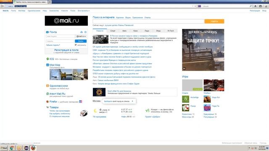Screen dimensions: 269x151
Task: Click the Пара Па game icon
Action: pos(207,108)
